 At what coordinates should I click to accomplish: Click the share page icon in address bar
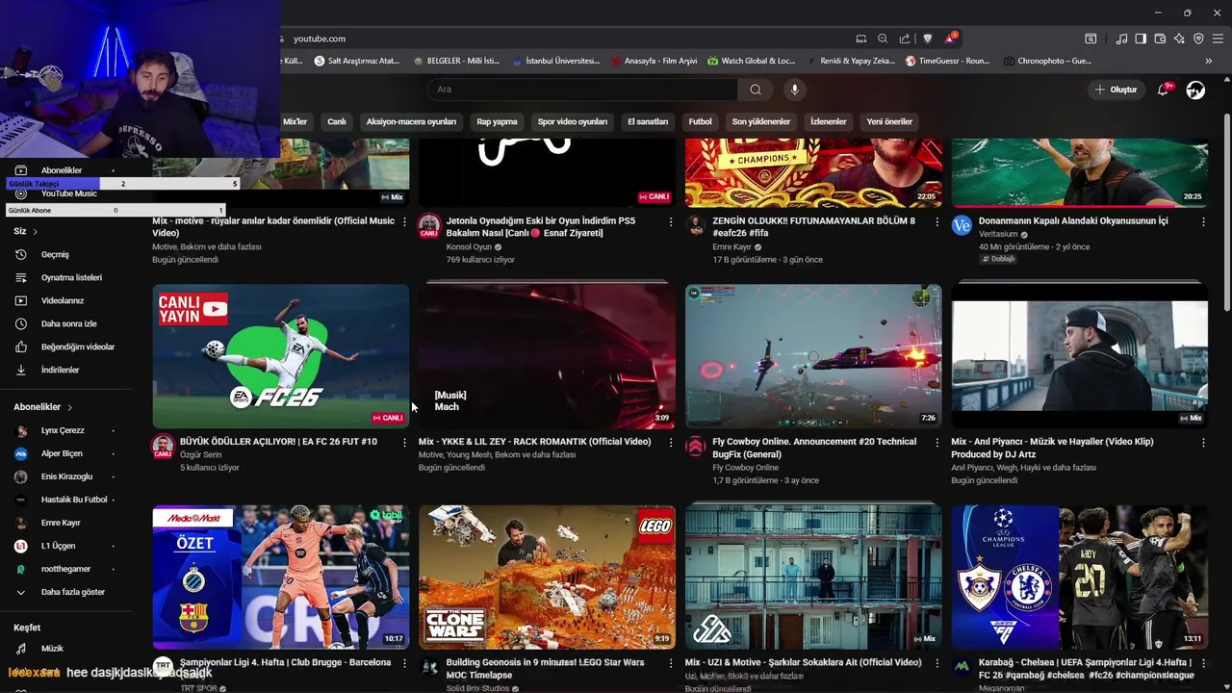click(x=905, y=38)
